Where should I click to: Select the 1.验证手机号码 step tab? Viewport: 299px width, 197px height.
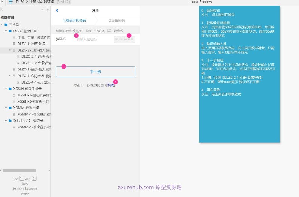coord(74,21)
